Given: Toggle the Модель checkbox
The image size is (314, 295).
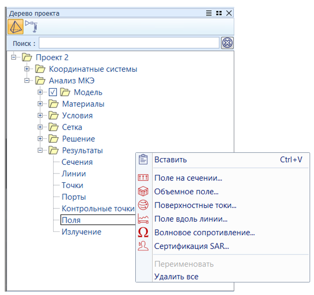Looking at the screenshot, I should pyautogui.click(x=53, y=93).
